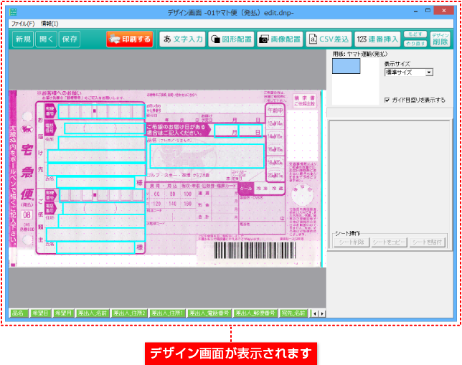Click the やり直す redo button

[415, 44]
